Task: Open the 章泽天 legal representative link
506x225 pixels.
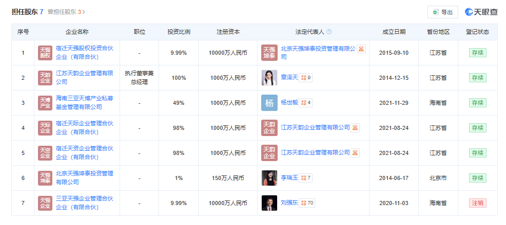Action: [x=289, y=78]
